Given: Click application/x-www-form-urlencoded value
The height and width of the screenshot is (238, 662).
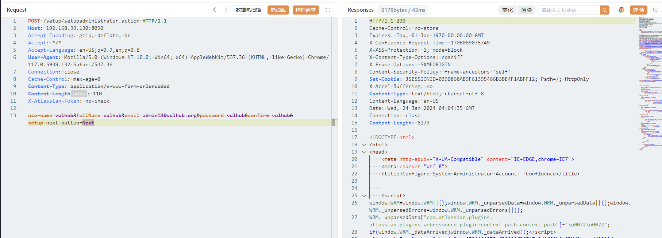Looking at the screenshot, I should click(x=120, y=86).
